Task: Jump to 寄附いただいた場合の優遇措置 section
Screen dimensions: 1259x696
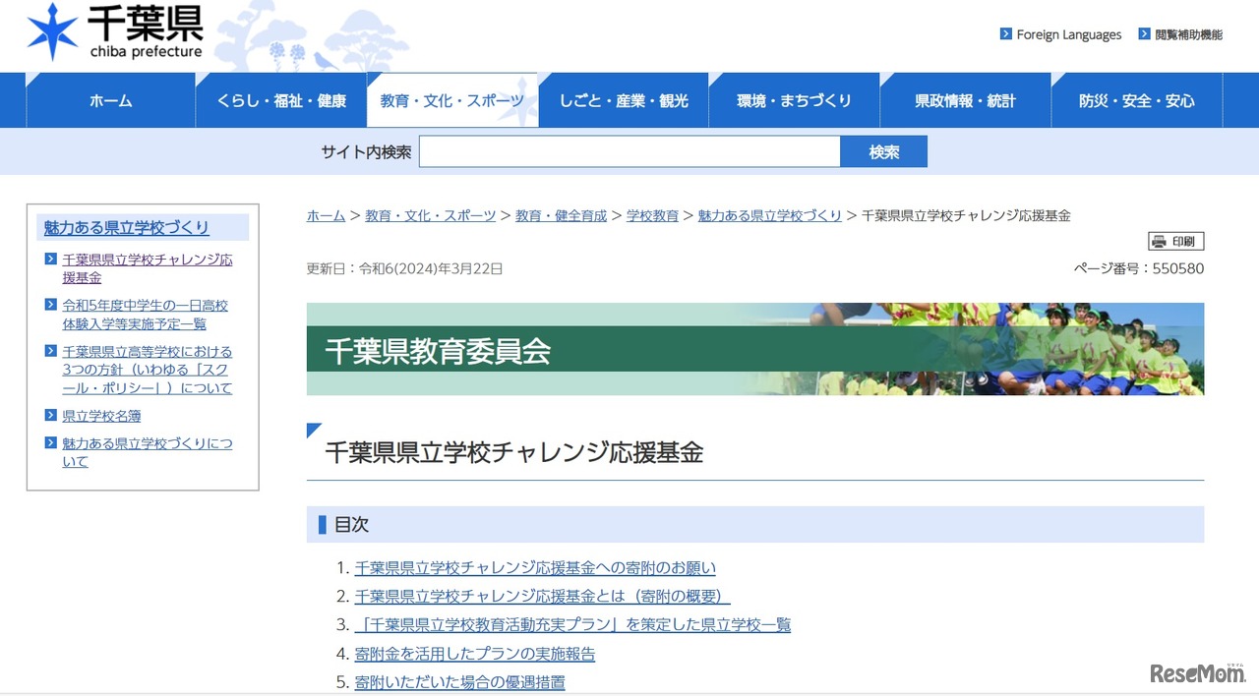Action: click(459, 682)
